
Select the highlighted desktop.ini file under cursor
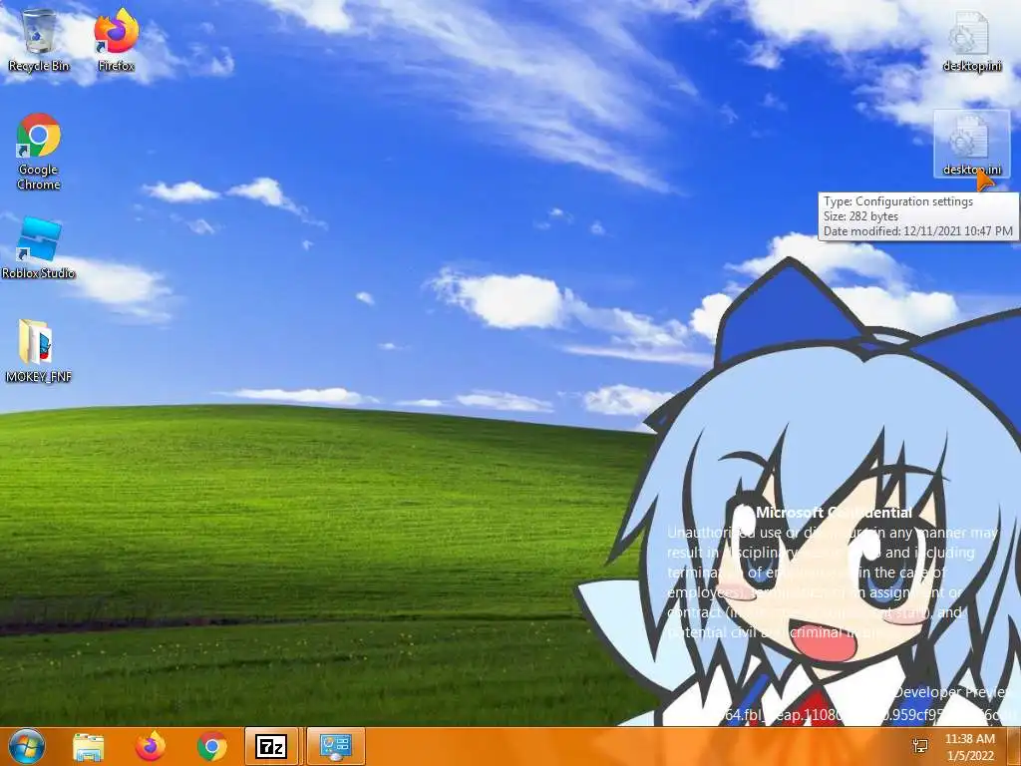click(971, 145)
